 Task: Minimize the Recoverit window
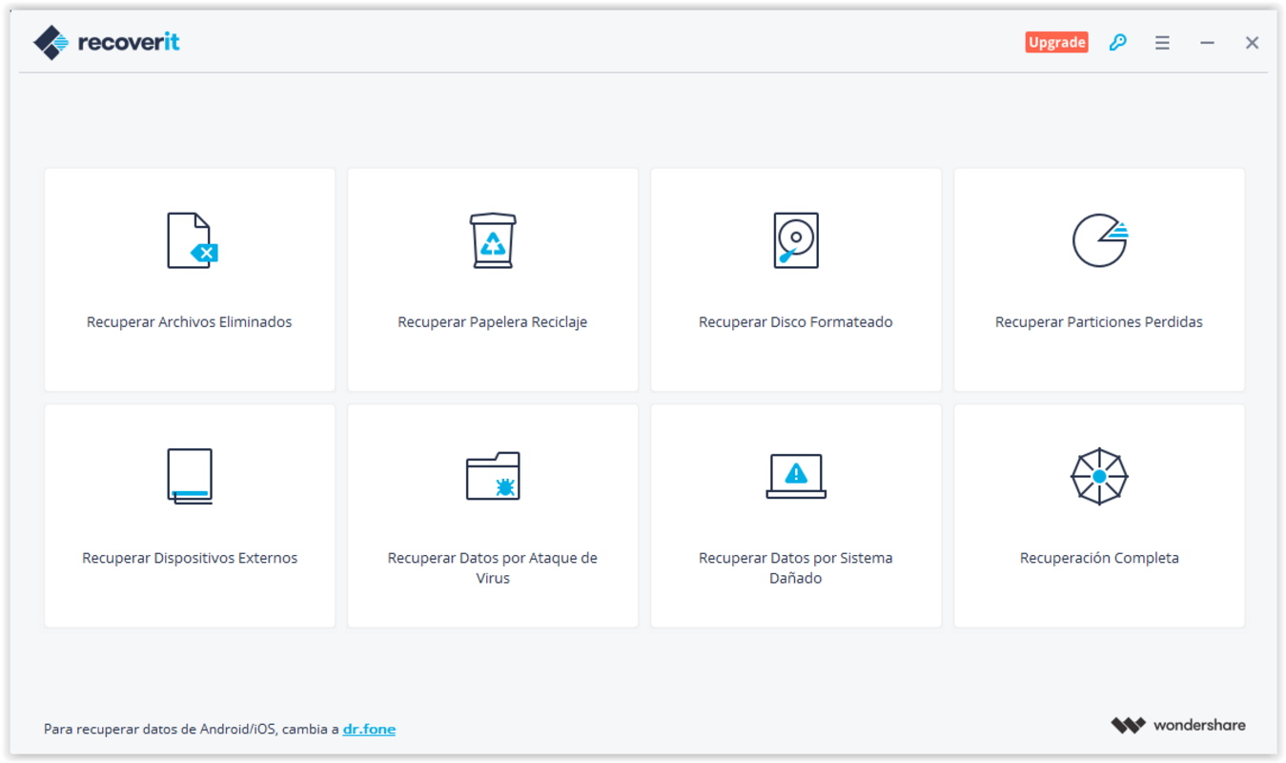click(1207, 43)
